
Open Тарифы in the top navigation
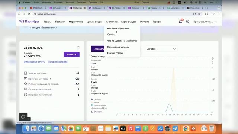tap(157, 22)
